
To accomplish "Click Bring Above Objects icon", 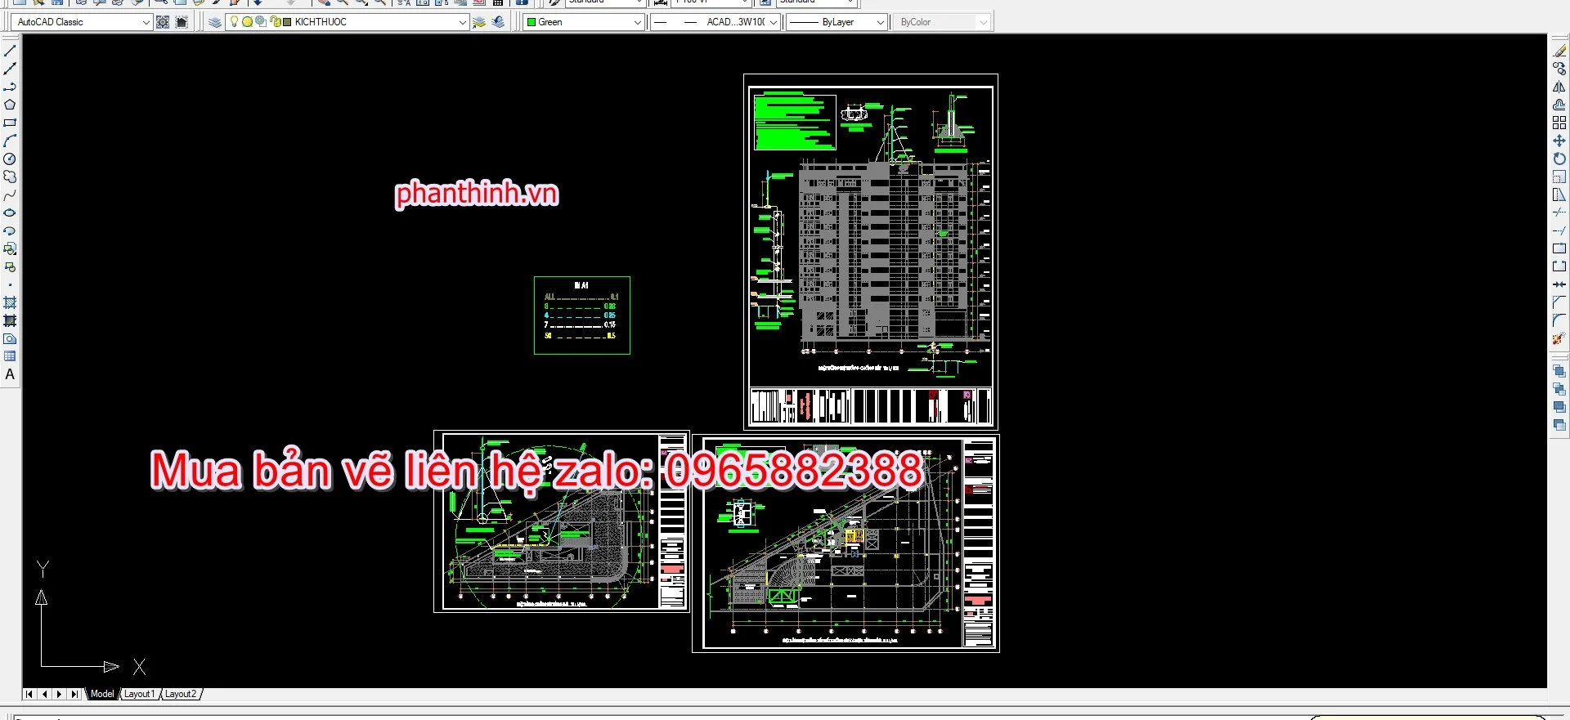I will 1559,407.
